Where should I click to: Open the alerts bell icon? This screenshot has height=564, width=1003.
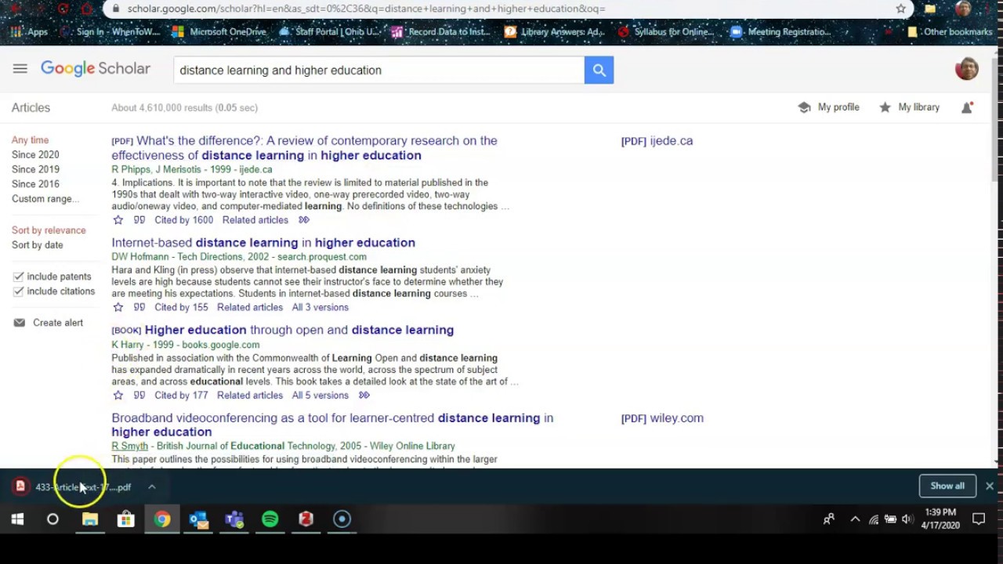(x=967, y=107)
